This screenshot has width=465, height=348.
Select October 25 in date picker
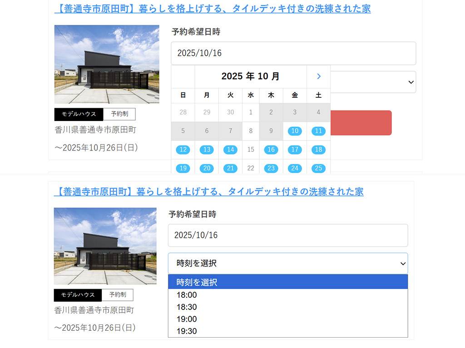click(x=318, y=168)
